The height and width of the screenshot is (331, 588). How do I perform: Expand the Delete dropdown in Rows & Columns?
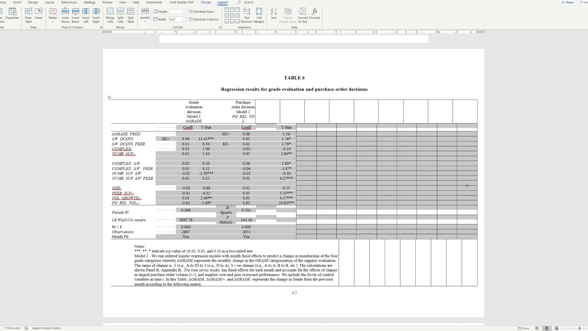pos(53,21)
